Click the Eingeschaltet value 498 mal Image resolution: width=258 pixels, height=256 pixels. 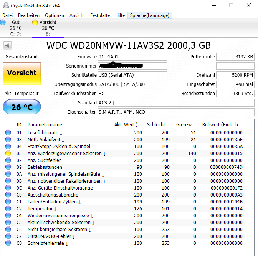tap(235, 84)
